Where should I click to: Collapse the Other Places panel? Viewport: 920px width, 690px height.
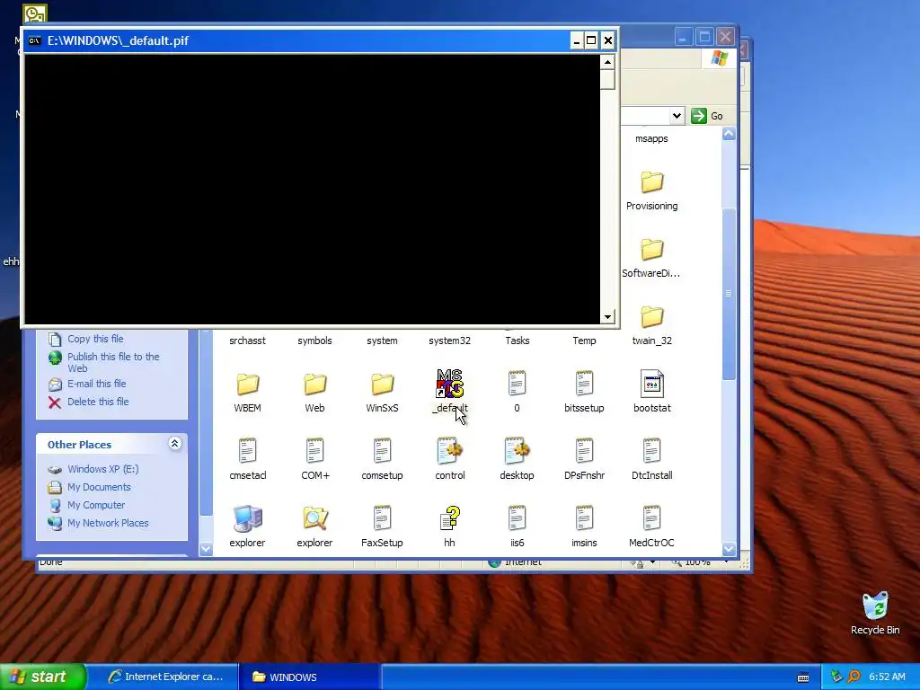coord(174,444)
